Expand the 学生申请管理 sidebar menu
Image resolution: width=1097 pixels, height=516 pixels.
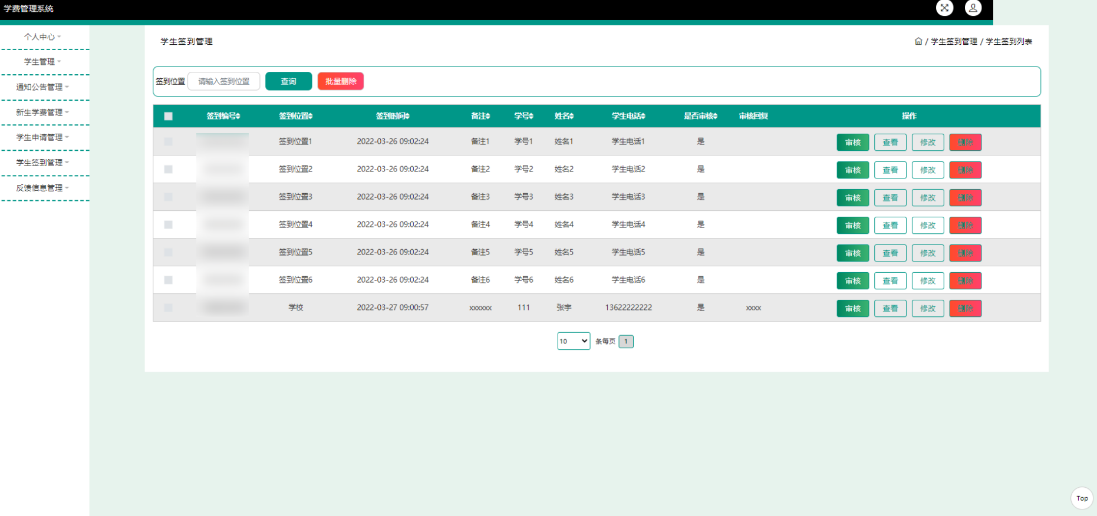tap(42, 137)
